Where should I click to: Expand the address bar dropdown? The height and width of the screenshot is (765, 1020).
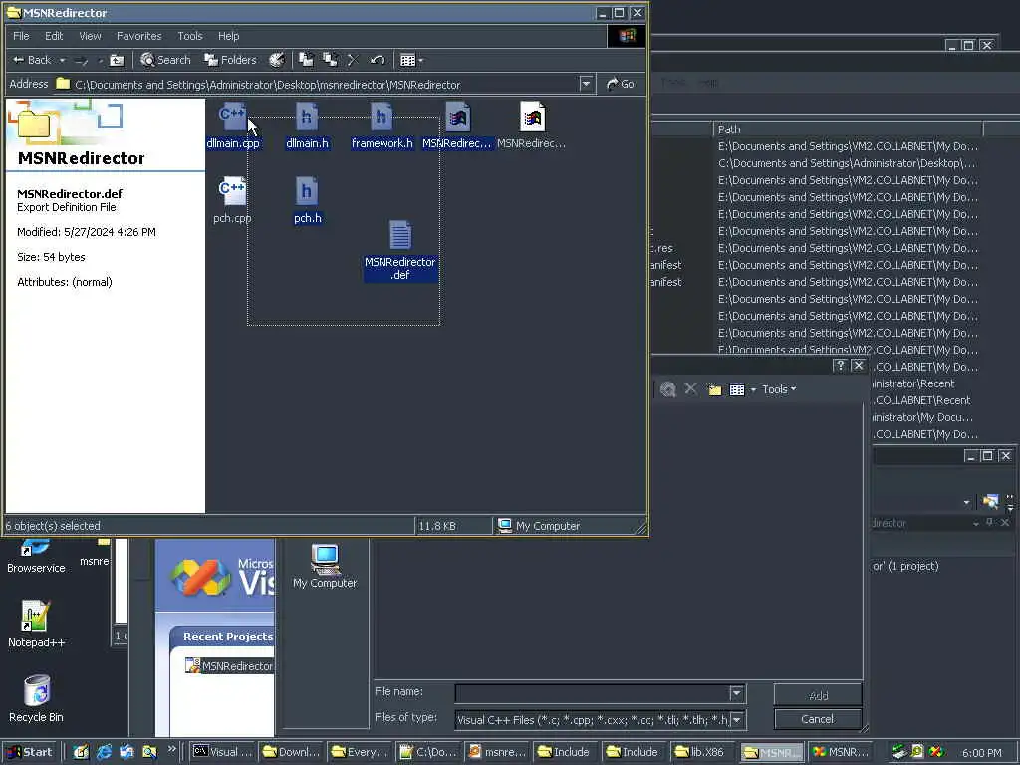(586, 84)
